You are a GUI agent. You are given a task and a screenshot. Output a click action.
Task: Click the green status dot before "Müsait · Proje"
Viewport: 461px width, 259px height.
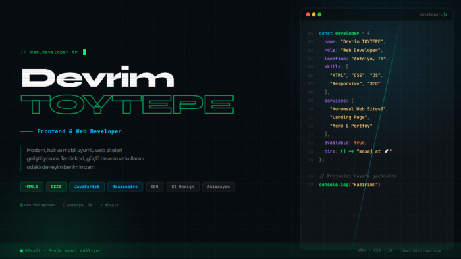[x=22, y=251]
